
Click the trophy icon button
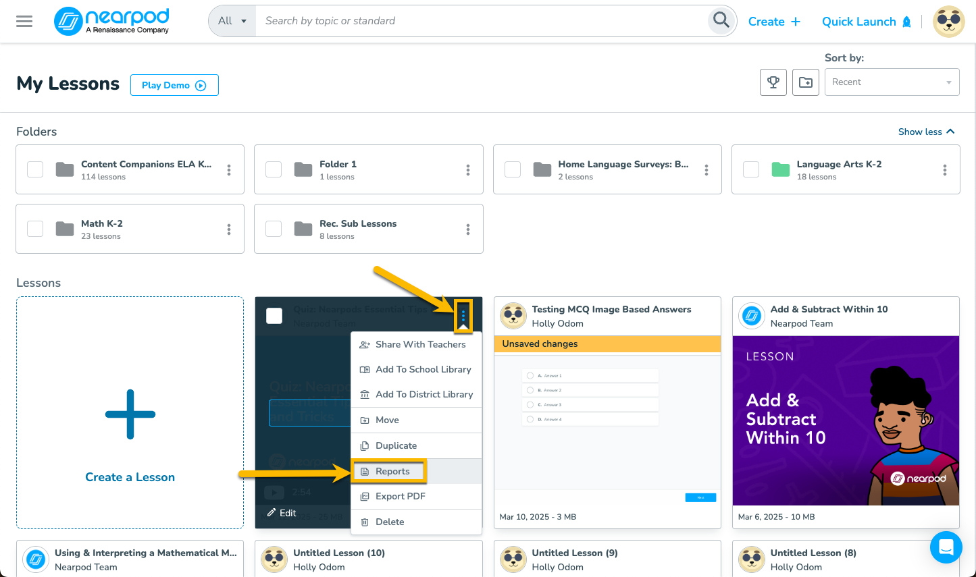773,82
